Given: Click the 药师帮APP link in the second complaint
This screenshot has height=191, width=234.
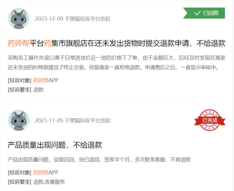Looking at the screenshot, I should [x=46, y=172].
